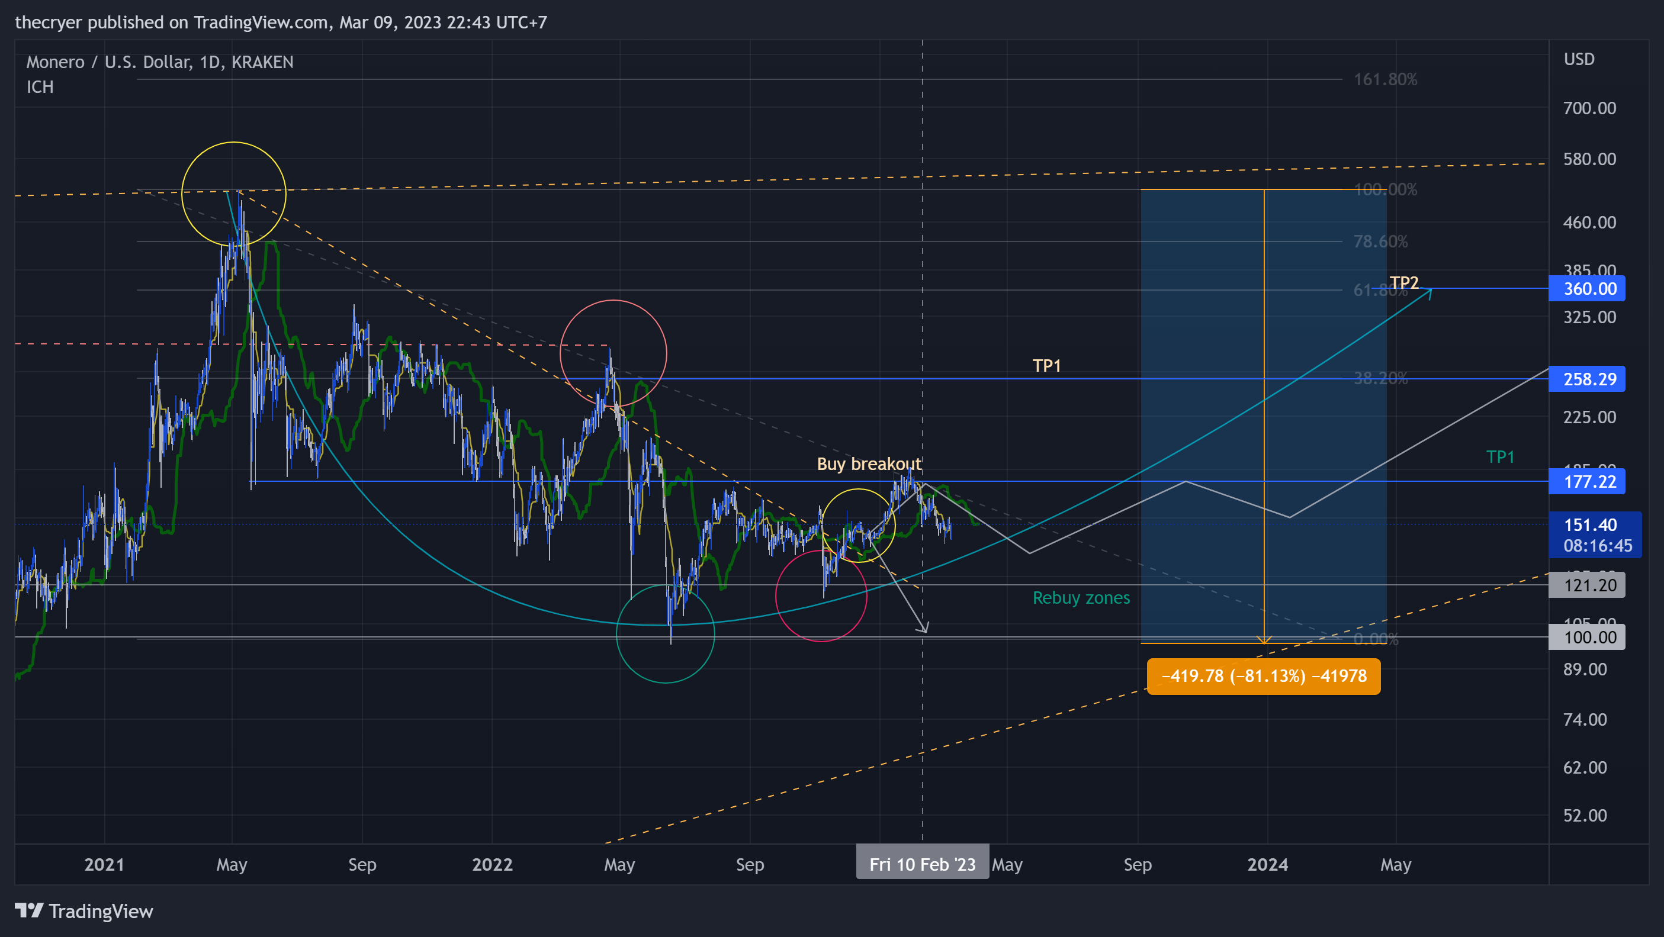Click the 0.00% Fibonacci level label

point(1376,639)
